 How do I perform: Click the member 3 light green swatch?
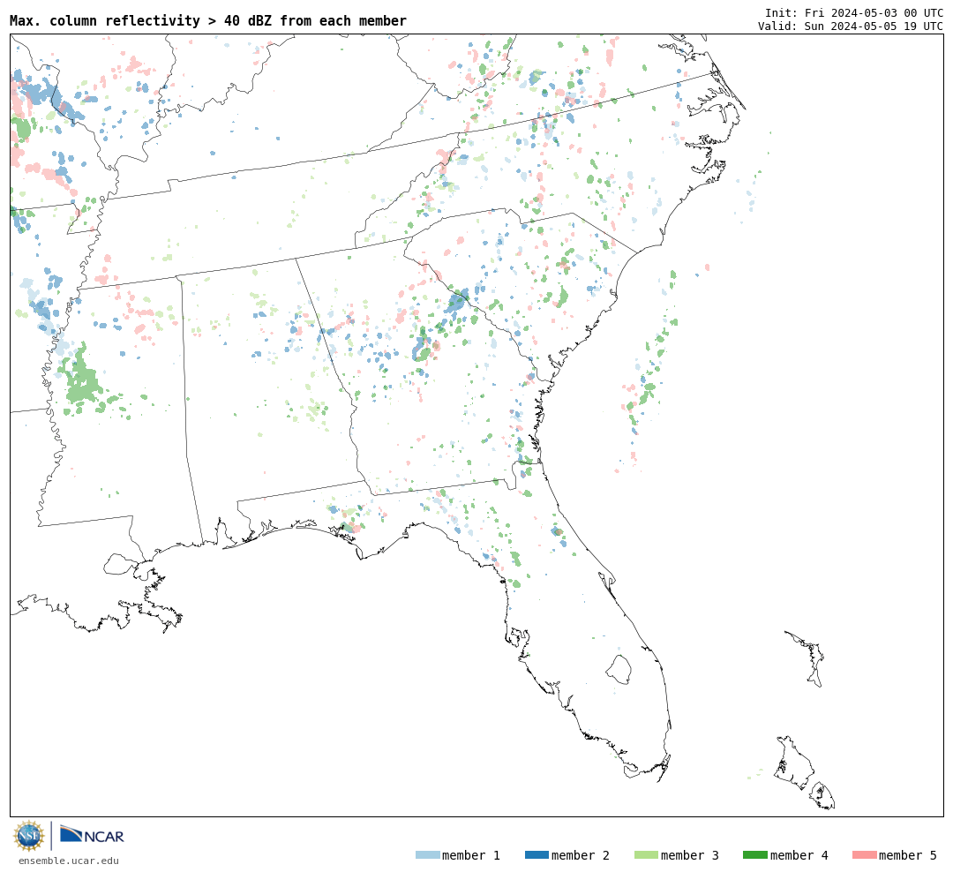(646, 855)
